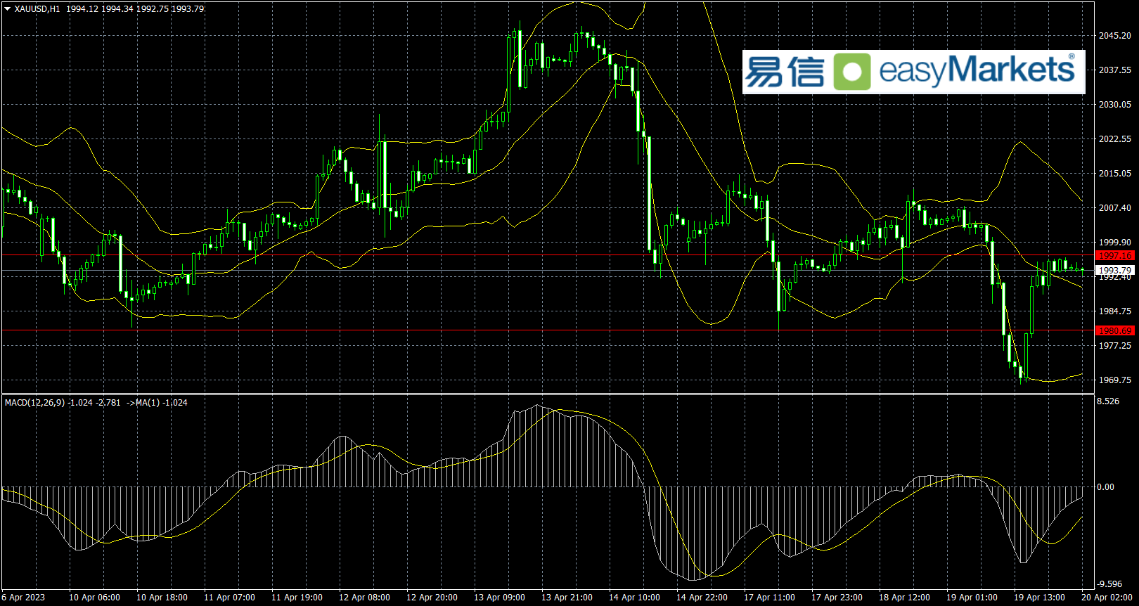Viewport: 1139px width, 606px height.
Task: Click the 14 Apr 22:00 time label
Action: click(702, 598)
